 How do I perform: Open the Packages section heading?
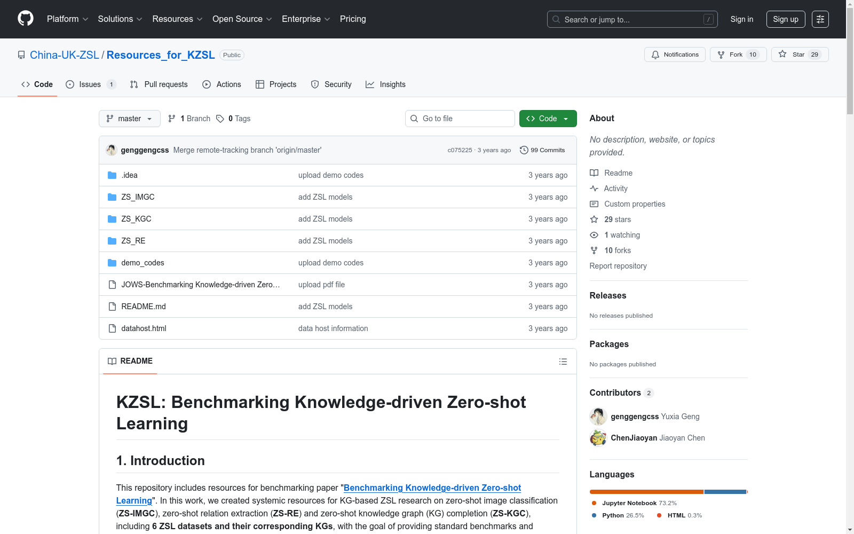pos(609,344)
